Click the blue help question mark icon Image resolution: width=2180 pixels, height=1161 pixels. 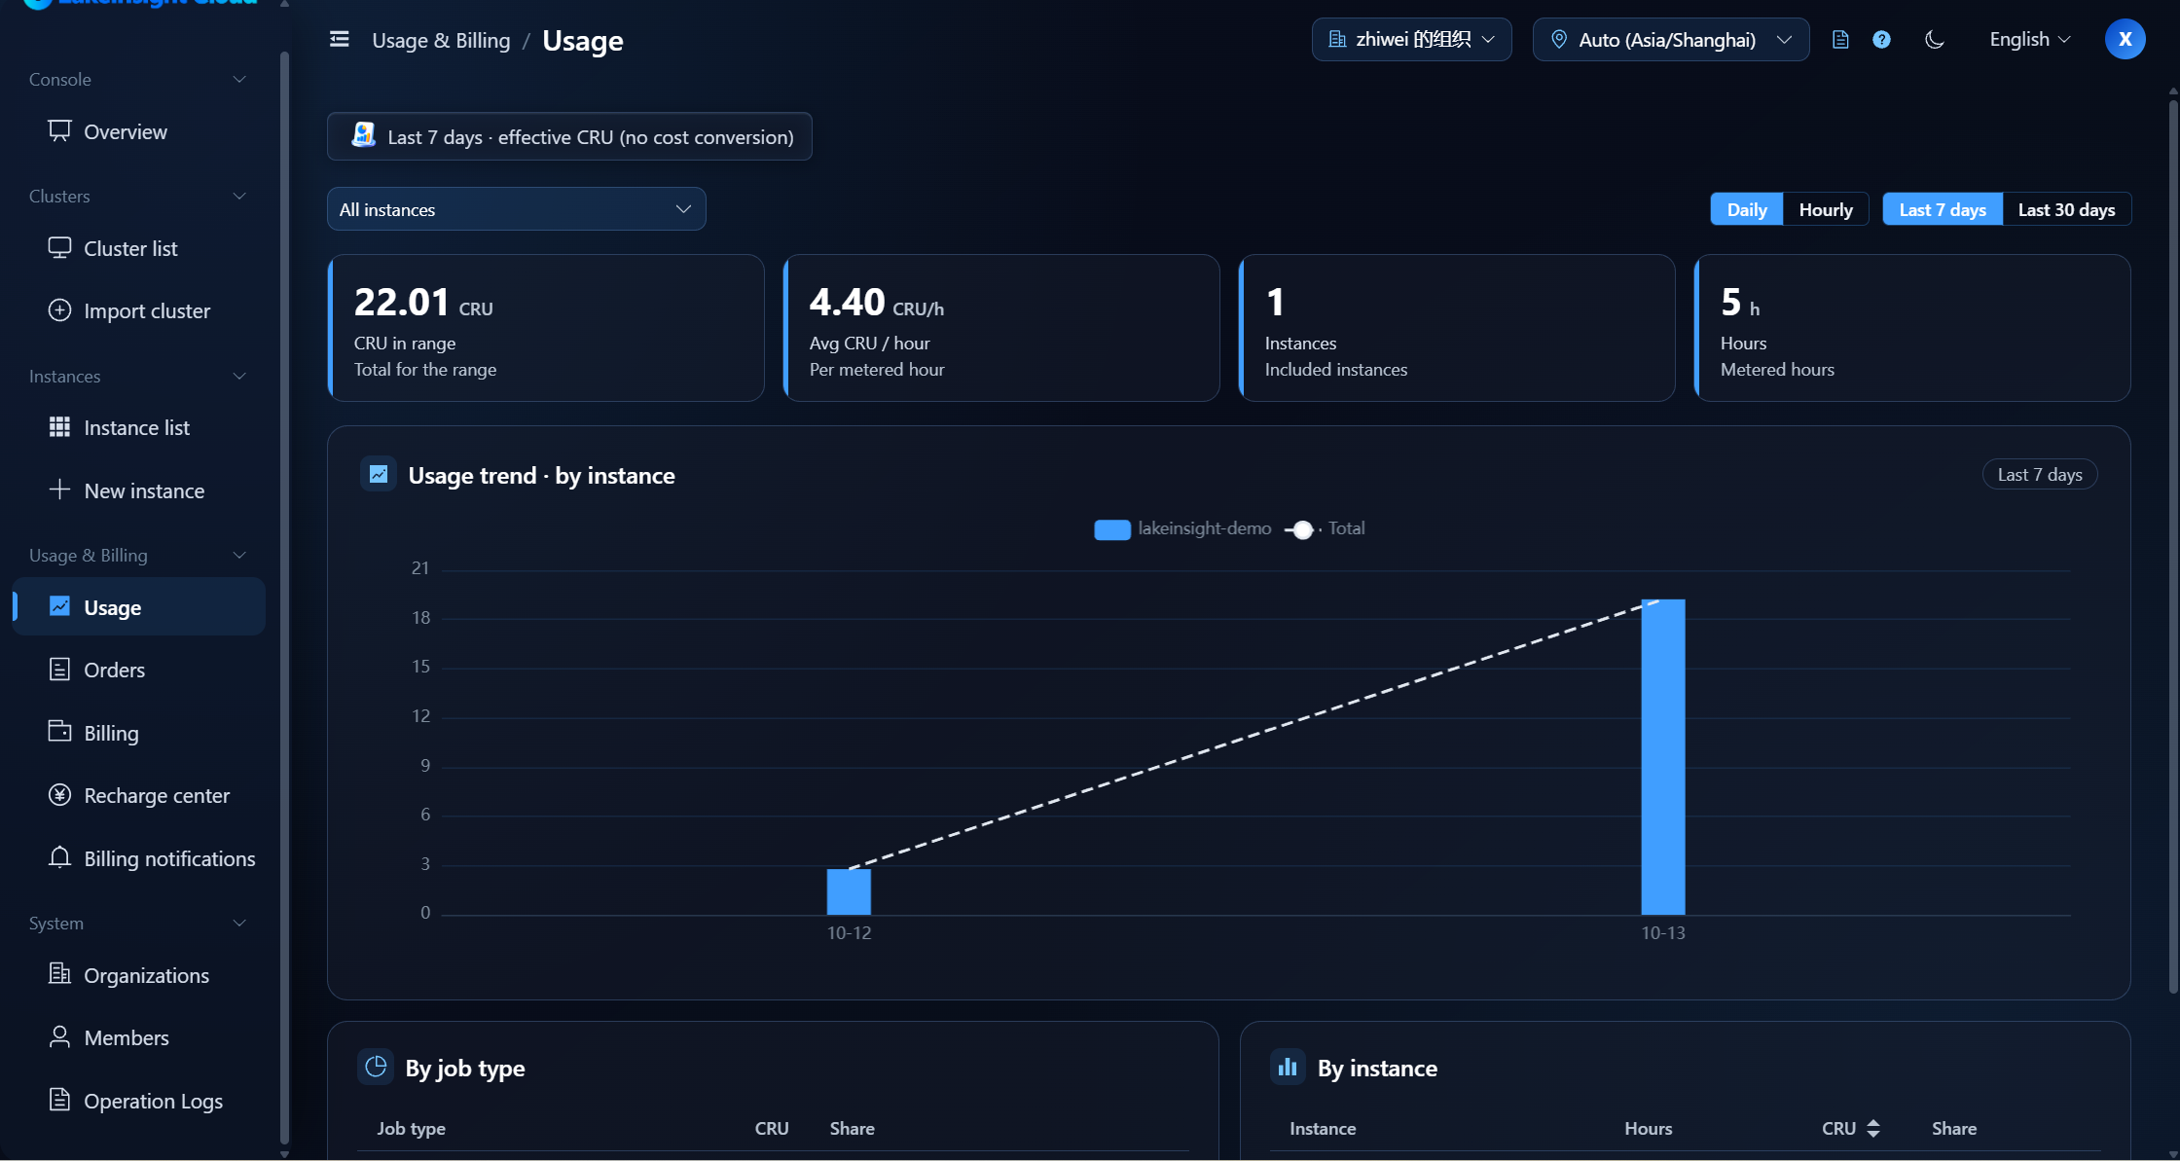[1881, 39]
